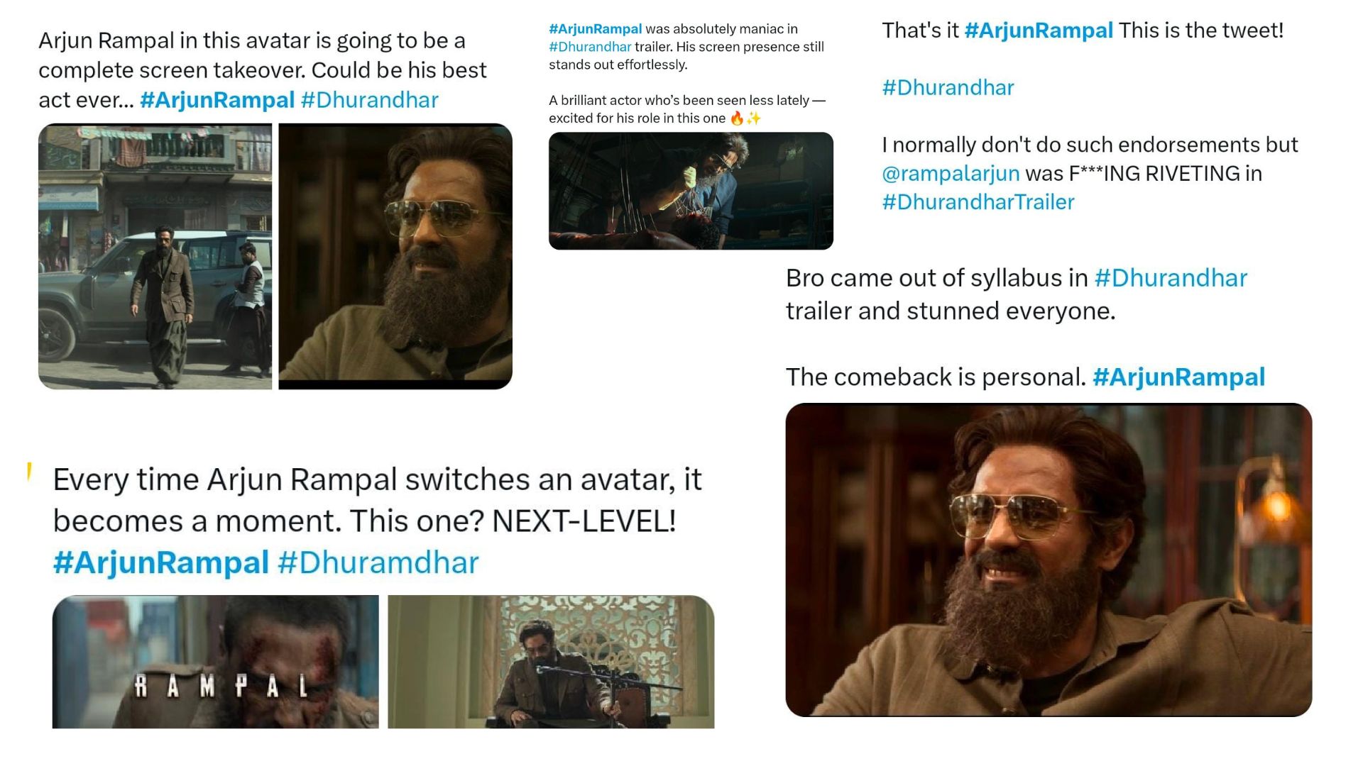Open the street scene SUV photo
The height and width of the screenshot is (766, 1363).
pos(155,256)
